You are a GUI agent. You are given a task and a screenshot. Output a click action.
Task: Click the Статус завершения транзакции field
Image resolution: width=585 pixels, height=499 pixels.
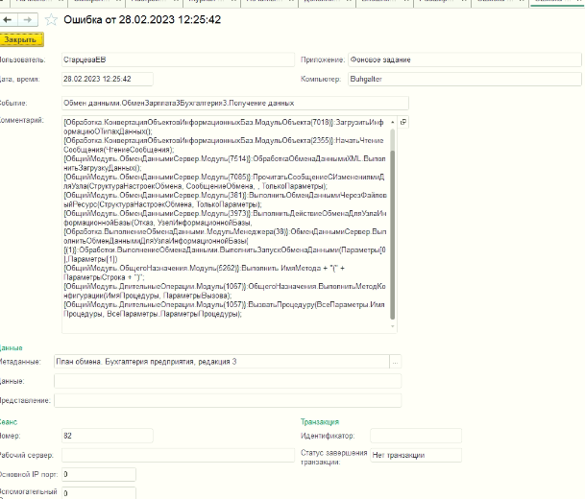(415, 455)
